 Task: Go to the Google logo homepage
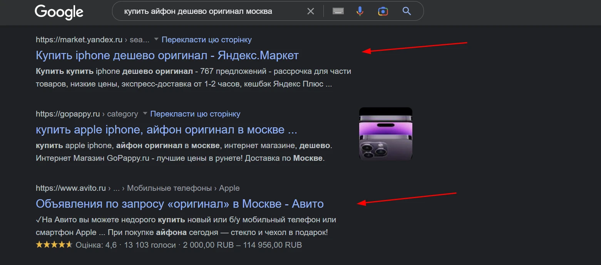coord(59,12)
